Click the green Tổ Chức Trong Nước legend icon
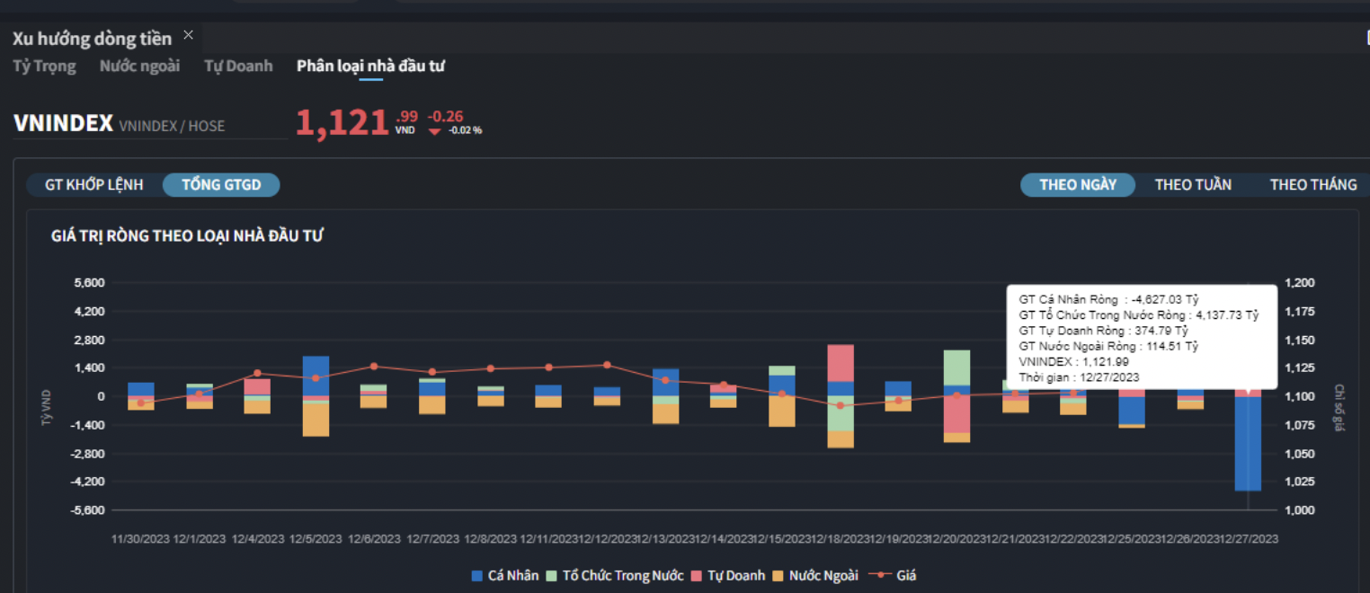The height and width of the screenshot is (593, 1370). 551,576
